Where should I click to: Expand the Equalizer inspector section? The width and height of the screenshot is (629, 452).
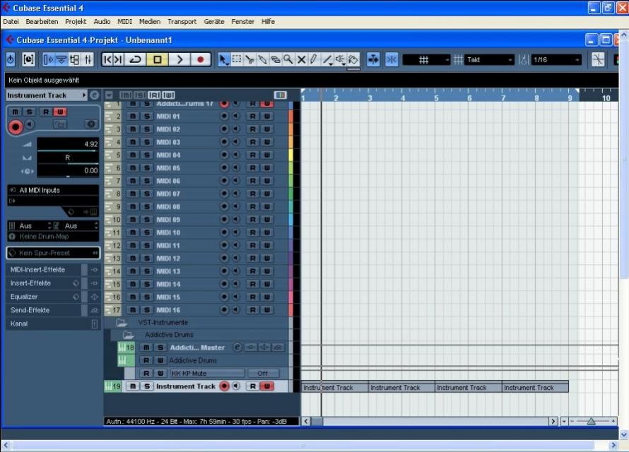[44, 297]
